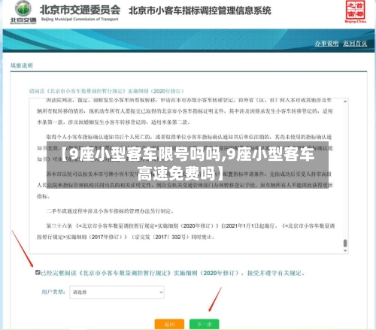Click the orange 返回 button
Viewport: 376px width, 330px height.
(169, 324)
